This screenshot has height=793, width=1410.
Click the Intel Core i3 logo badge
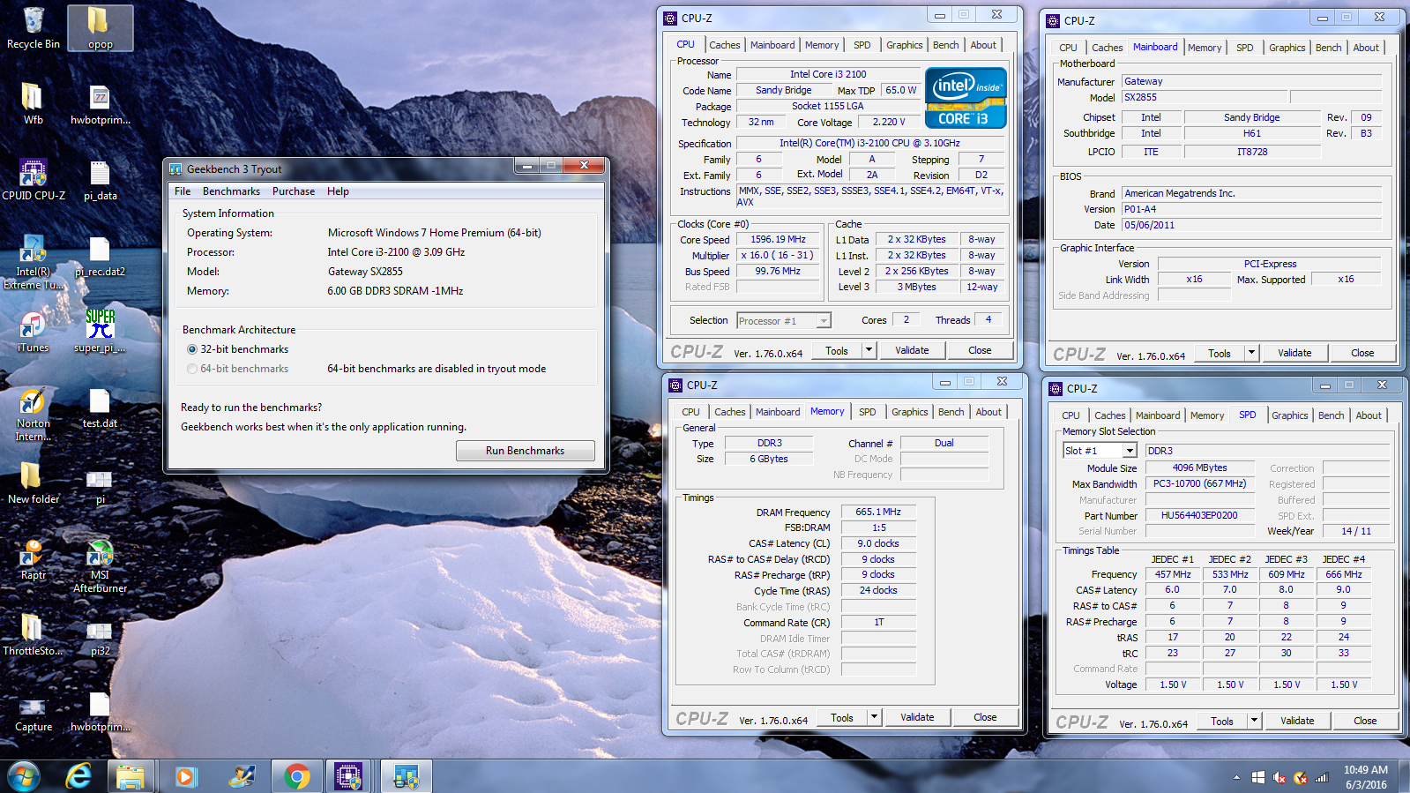(966, 98)
